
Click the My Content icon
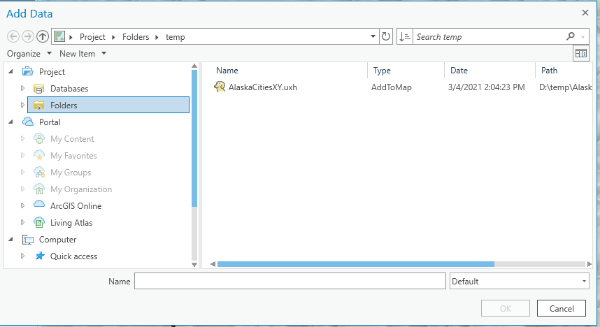39,138
